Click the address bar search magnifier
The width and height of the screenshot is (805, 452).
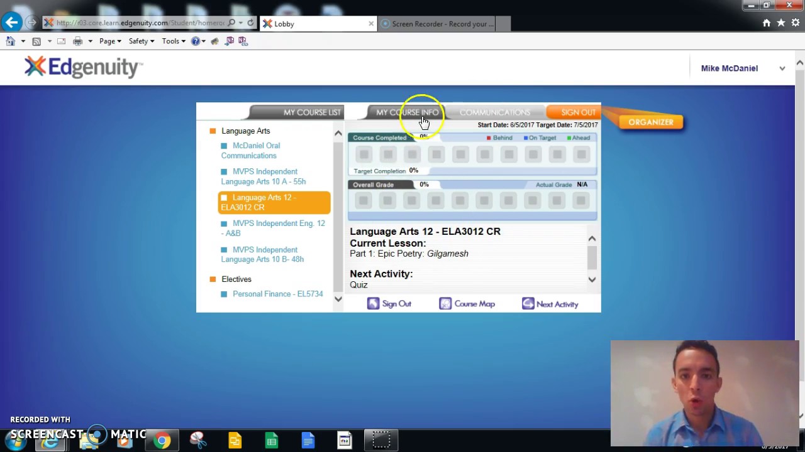tap(231, 23)
